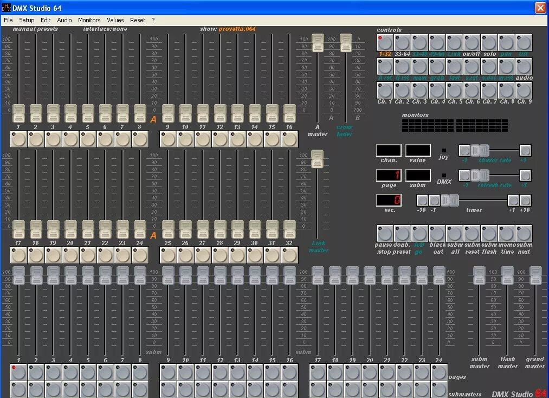Click preset channel 16 fader handle
549x398 pixels.
click(289, 113)
